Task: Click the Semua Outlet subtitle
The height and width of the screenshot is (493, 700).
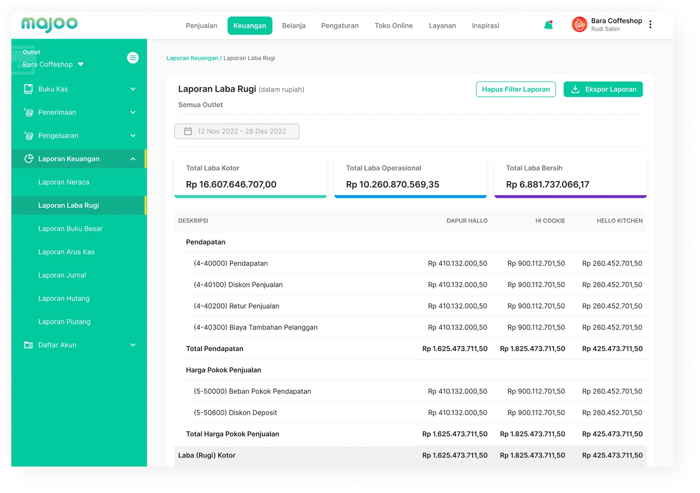Action: coord(200,105)
